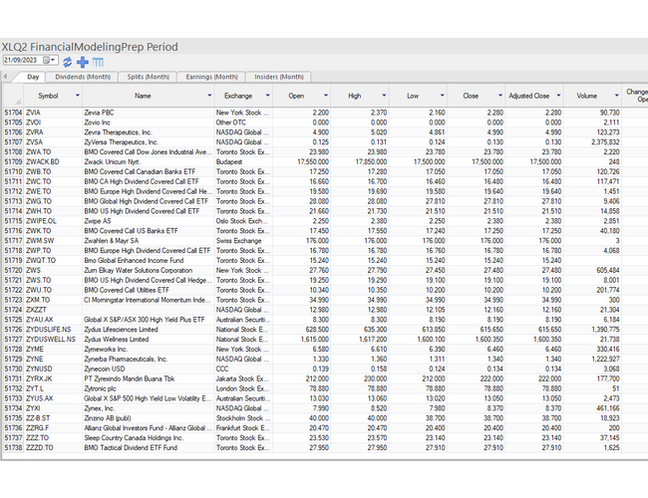
Task: Click name cell Zurn Elkay Water Solutions Corporation
Action: click(x=148, y=271)
